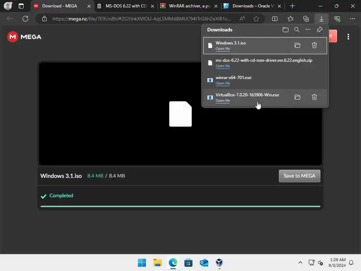Switch to the Downloads – Oracle VirtualBox tab
This screenshot has height=271, width=361.
coord(252,6)
